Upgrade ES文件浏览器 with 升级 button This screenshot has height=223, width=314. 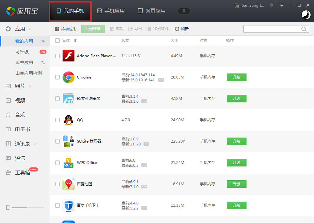236,99
